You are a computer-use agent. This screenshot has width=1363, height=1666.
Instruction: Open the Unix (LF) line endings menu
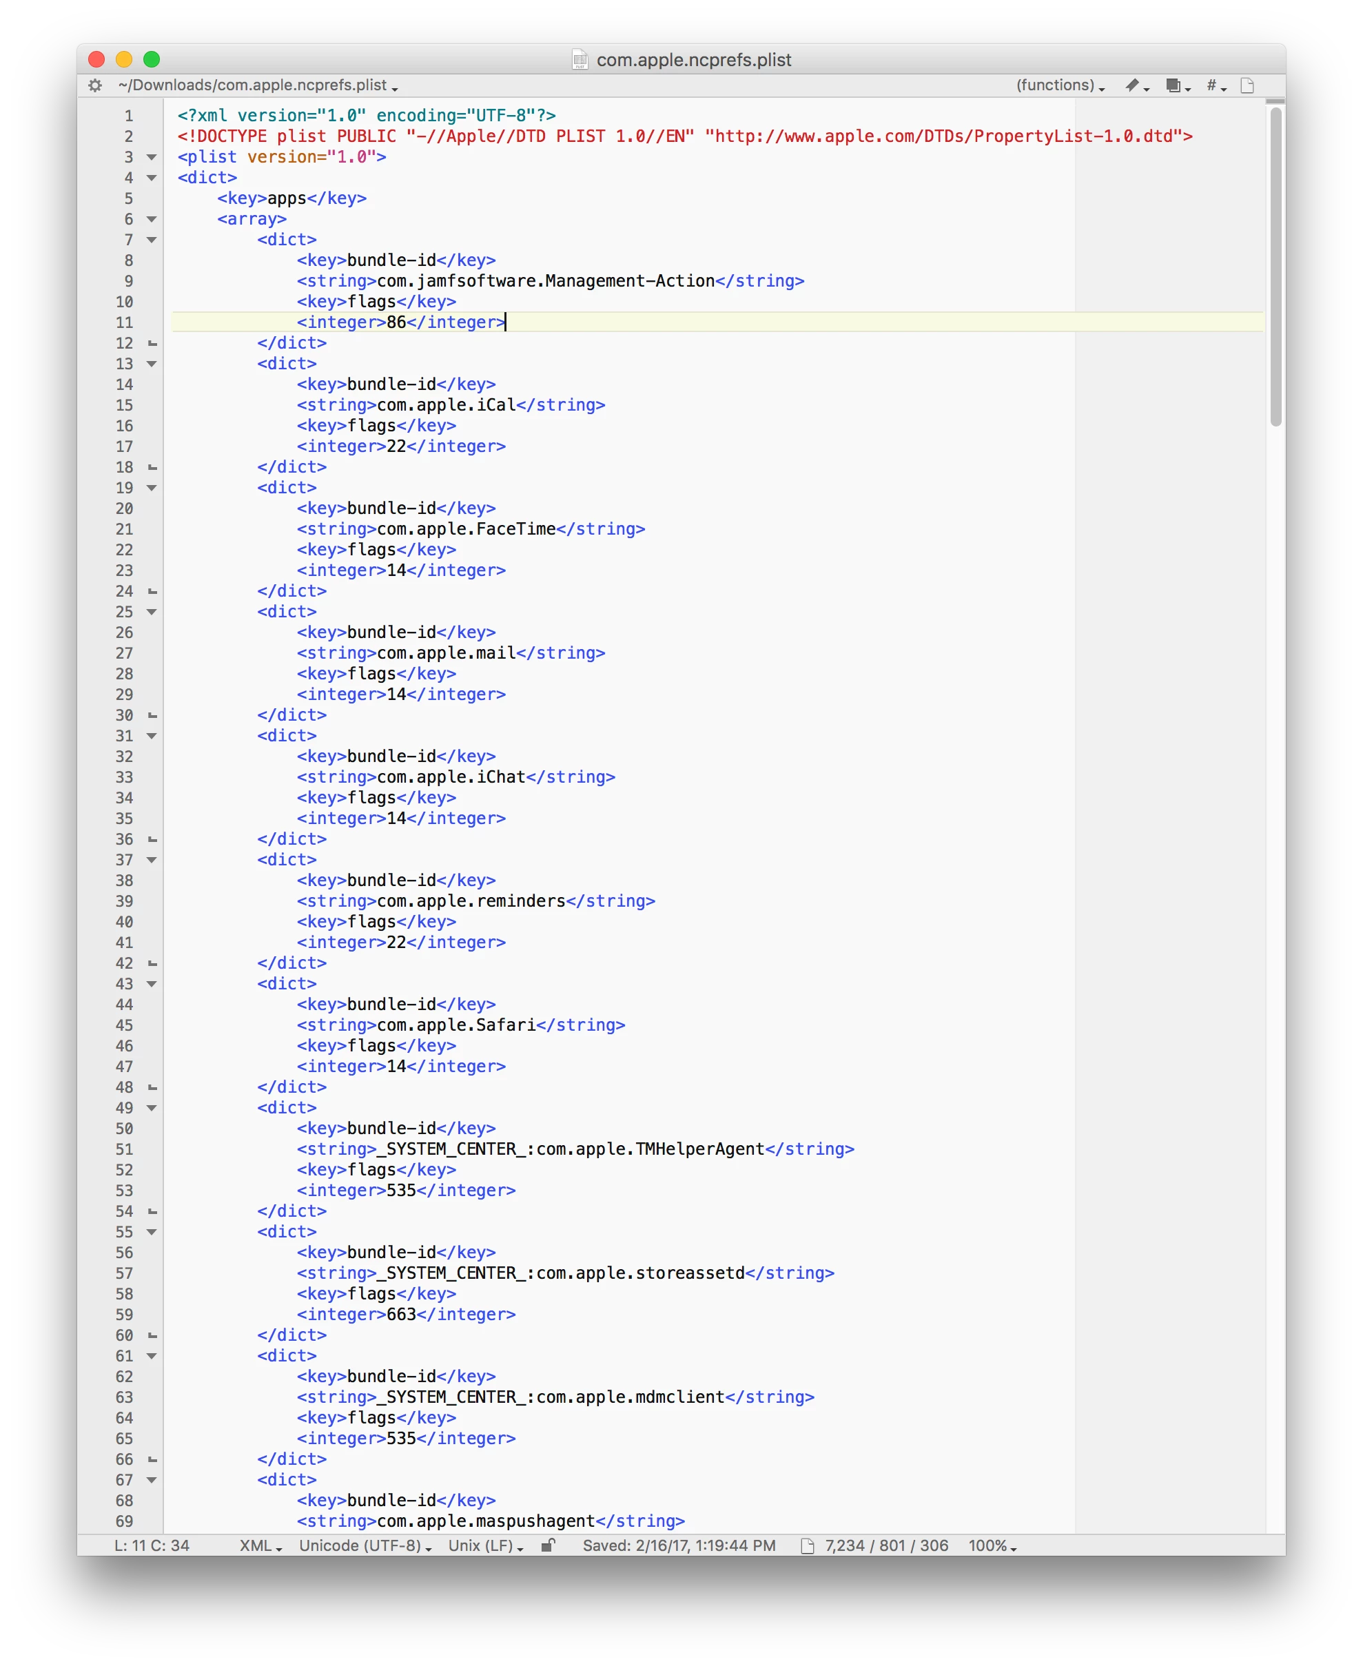tap(485, 1545)
